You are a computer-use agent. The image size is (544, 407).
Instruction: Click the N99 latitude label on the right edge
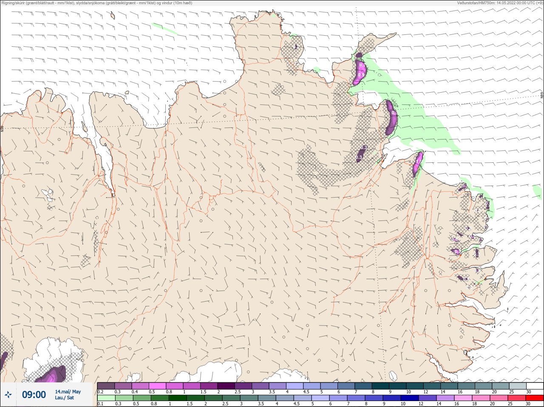click(x=542, y=96)
